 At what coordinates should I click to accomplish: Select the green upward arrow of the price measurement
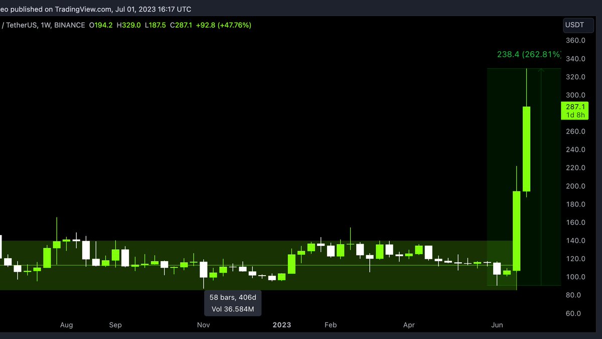click(x=541, y=177)
